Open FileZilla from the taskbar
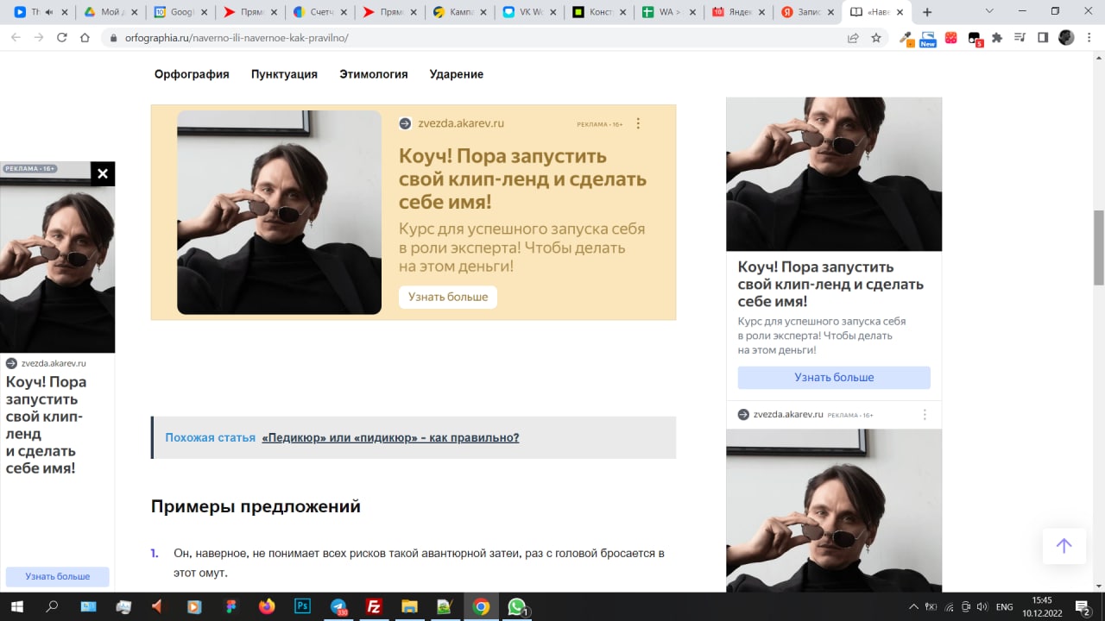Viewport: 1105px width, 621px height. point(374,606)
